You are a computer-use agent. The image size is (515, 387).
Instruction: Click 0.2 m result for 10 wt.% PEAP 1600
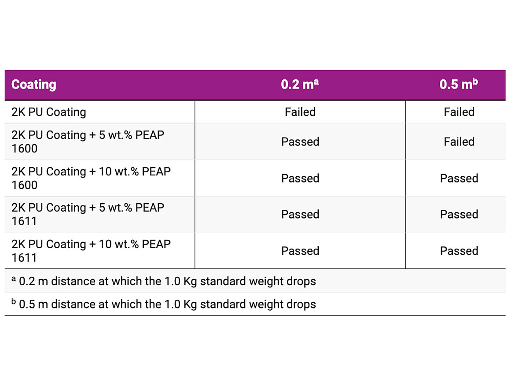tap(300, 178)
